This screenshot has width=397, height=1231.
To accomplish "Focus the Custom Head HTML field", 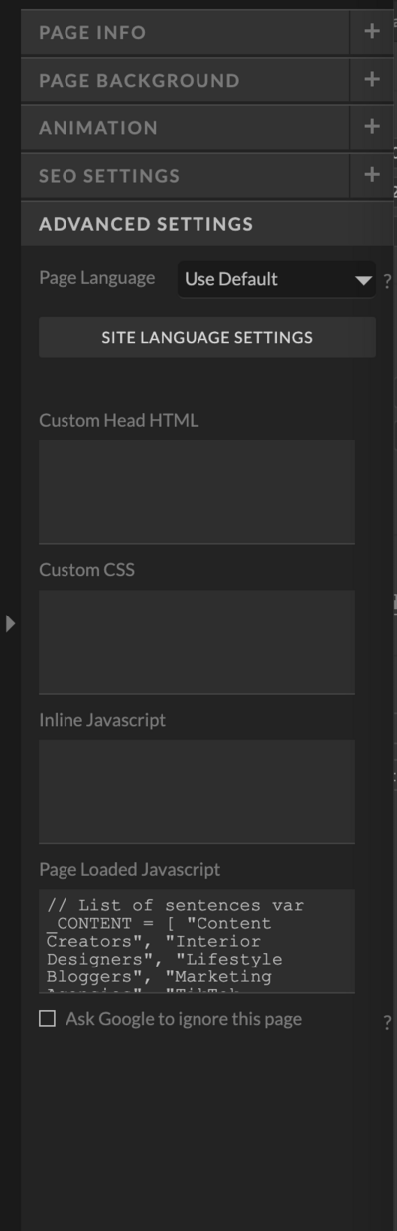I will tap(197, 491).
